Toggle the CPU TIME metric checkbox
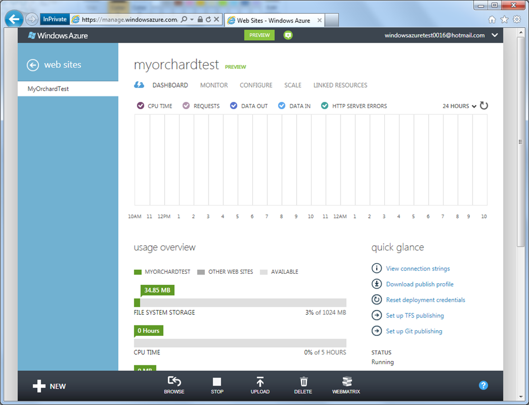The width and height of the screenshot is (529, 405). (x=140, y=106)
